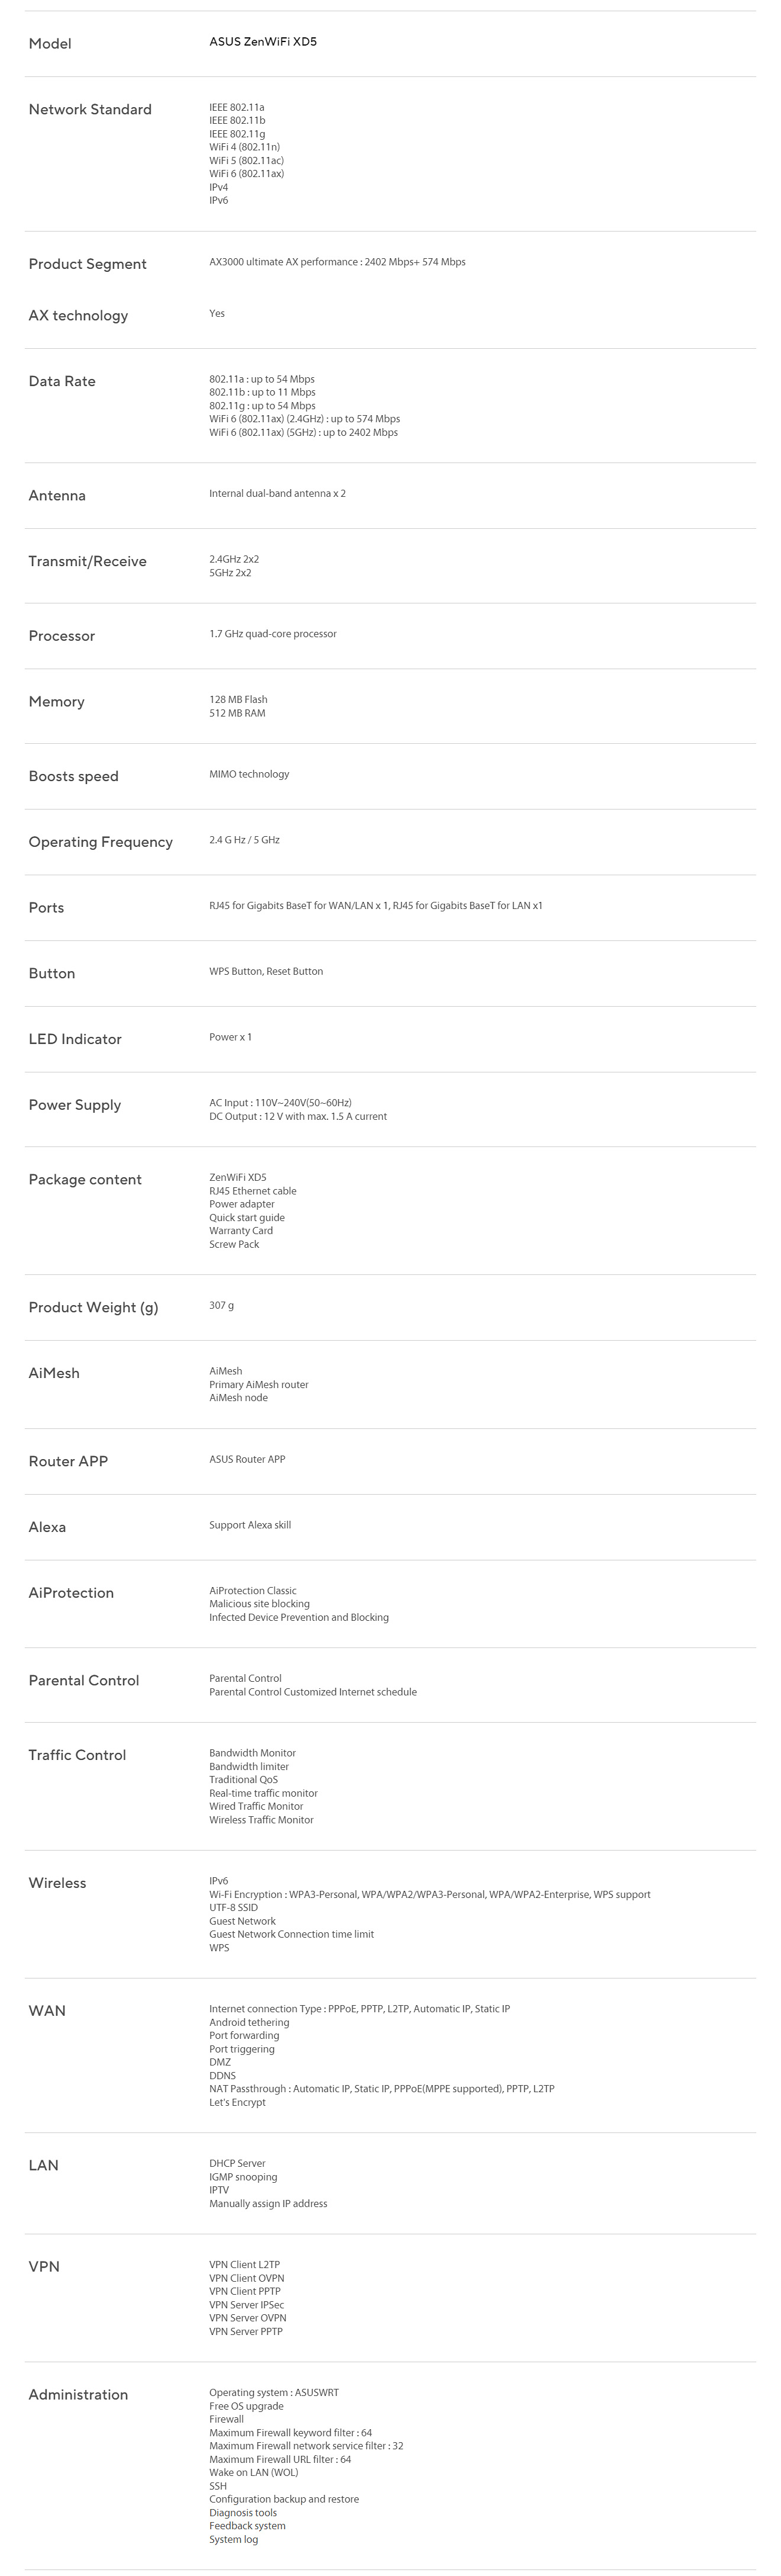Image resolution: width=781 pixels, height=2576 pixels.
Task: Click WPS Button, Reset Button text
Action: pos(266,971)
